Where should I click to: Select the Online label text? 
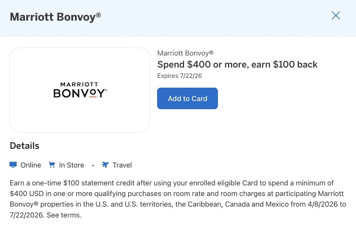pos(31,165)
